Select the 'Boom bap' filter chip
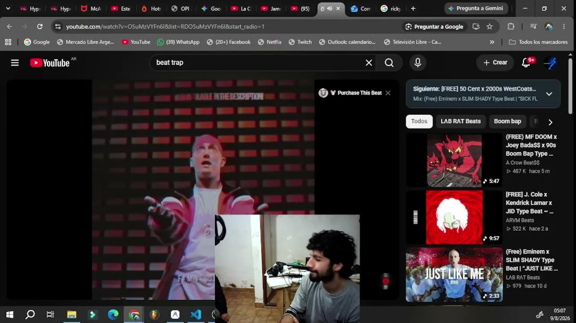Screen dimensions: 576x323 coord(507,122)
